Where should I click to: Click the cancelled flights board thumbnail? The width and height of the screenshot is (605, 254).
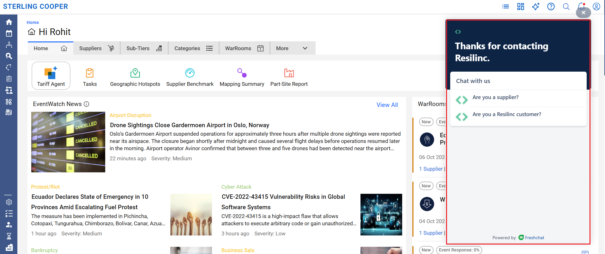pyautogui.click(x=68, y=142)
